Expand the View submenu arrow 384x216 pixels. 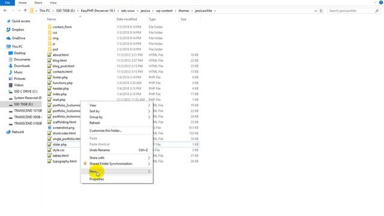(x=149, y=106)
